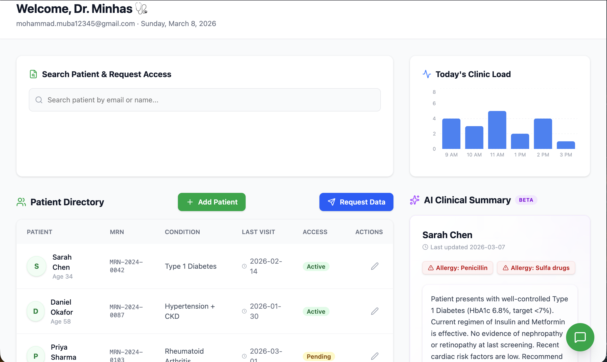The width and height of the screenshot is (607, 362).
Task: Click the search patient document icon
Action: [33, 74]
